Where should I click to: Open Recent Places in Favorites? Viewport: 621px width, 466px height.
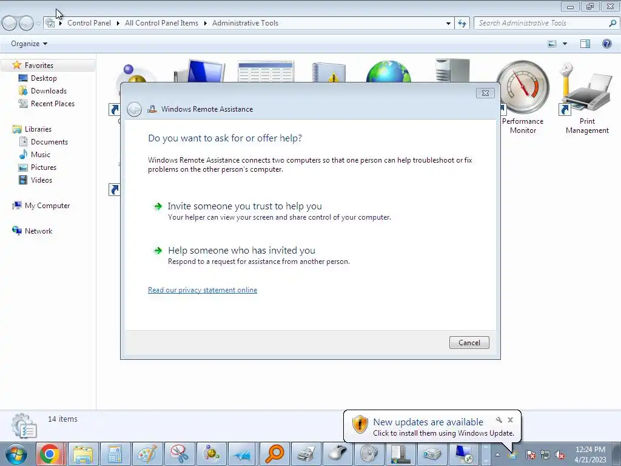[x=53, y=103]
